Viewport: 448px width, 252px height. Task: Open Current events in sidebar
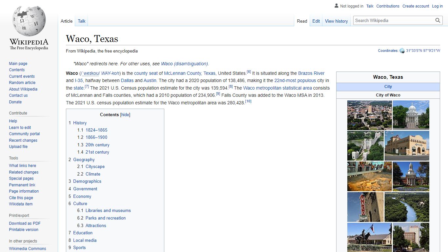pyautogui.click(x=22, y=76)
